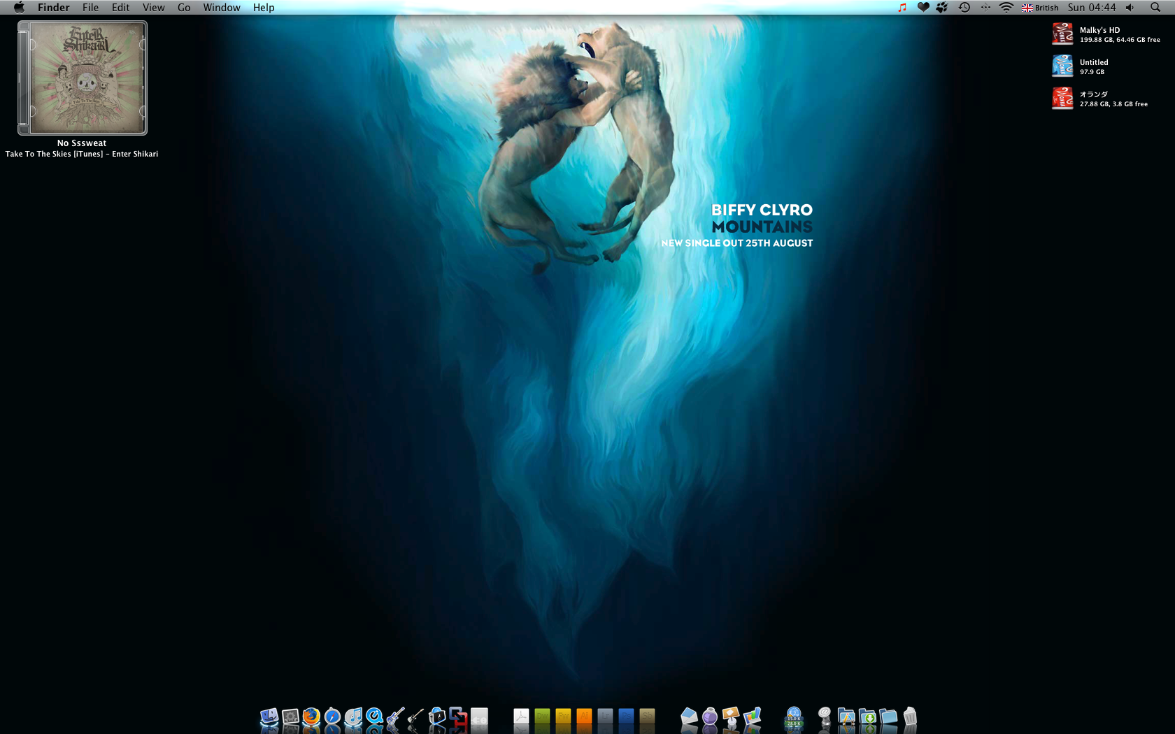Screen dimensions: 1175x734
Task: Click the Bluetooth status menu bar icon
Action: [x=985, y=8]
